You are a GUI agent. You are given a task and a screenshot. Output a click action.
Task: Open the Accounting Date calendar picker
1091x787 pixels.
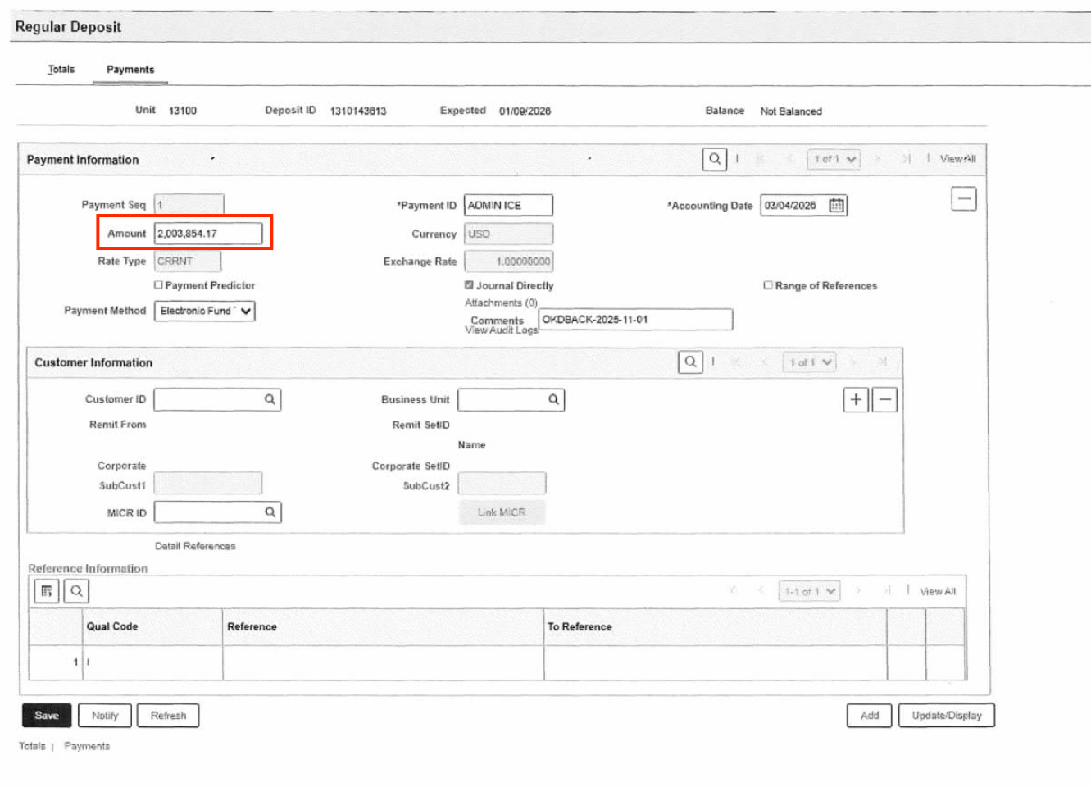tap(836, 206)
